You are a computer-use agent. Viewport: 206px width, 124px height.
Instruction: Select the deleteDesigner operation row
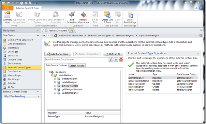pos(163,90)
